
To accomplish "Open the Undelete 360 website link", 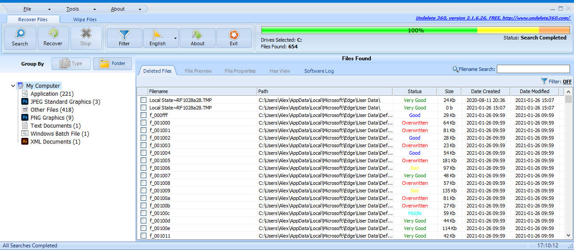I will [x=493, y=18].
